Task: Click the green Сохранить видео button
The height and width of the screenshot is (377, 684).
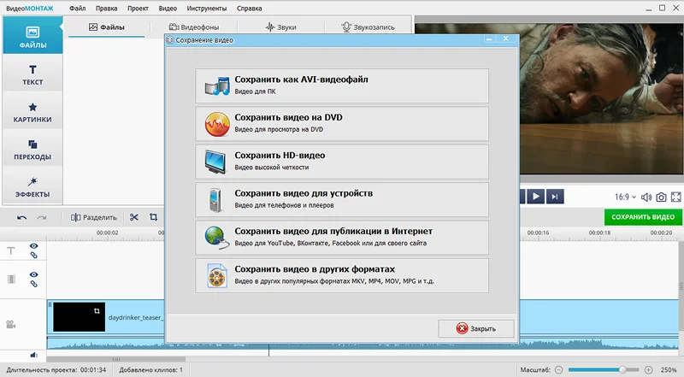Action: [643, 217]
